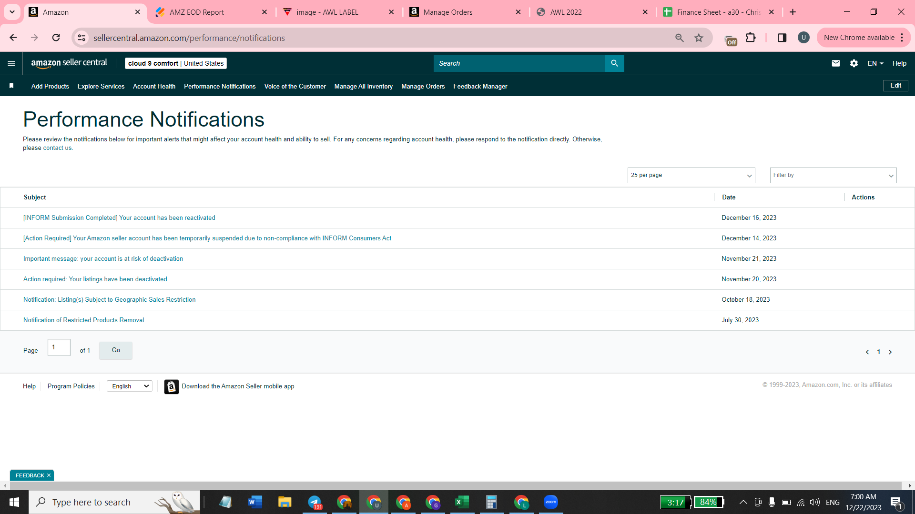Click the Go page button
Screen dimensions: 915x514
coord(116,350)
